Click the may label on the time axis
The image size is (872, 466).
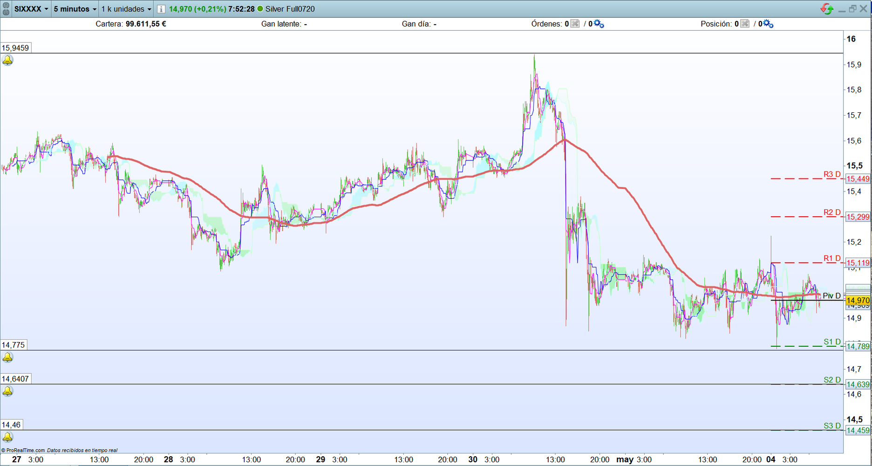(x=625, y=459)
